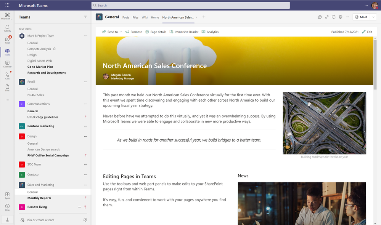This screenshot has width=381, height=225.
Task: Click the Search box
Action: (191, 5)
